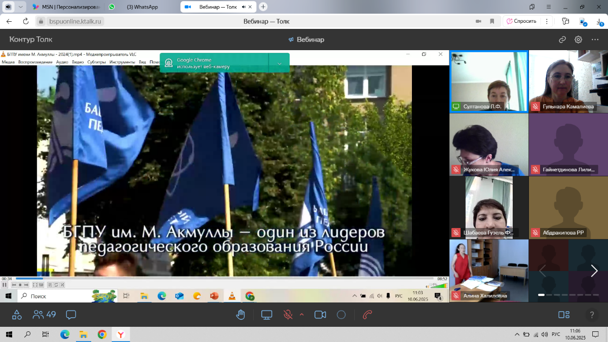608x342 pixels.
Task: Expand microphone options with the red chevron
Action: click(x=302, y=315)
